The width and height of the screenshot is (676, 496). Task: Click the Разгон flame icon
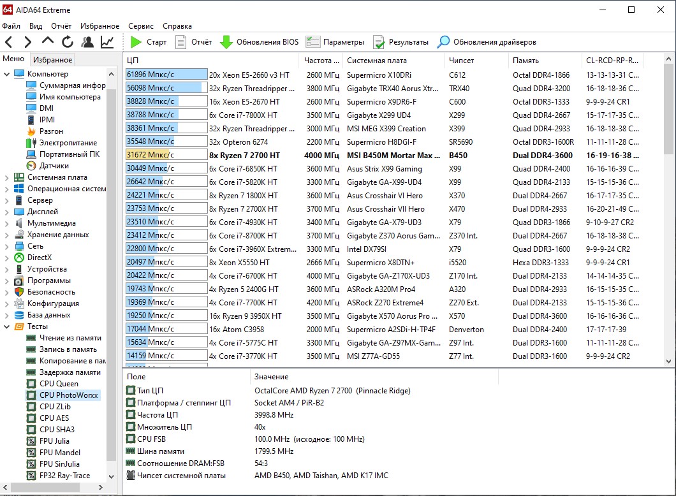click(31, 131)
